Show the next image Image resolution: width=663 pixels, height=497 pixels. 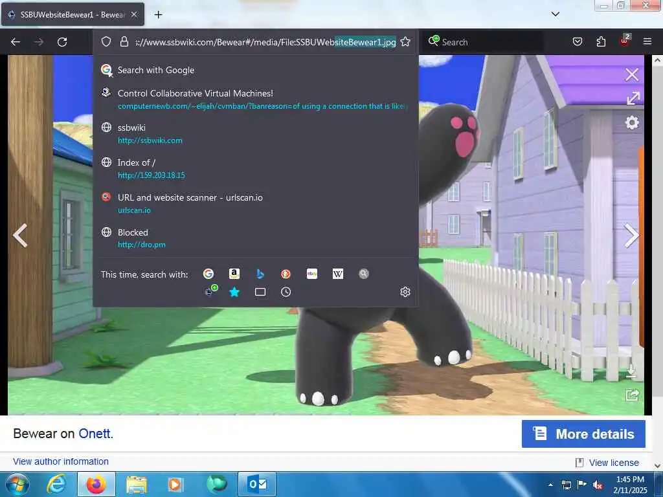point(631,236)
